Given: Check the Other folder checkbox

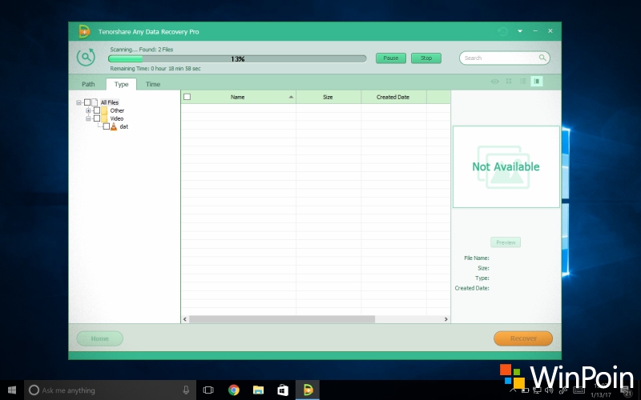Looking at the screenshot, I should pyautogui.click(x=97, y=110).
